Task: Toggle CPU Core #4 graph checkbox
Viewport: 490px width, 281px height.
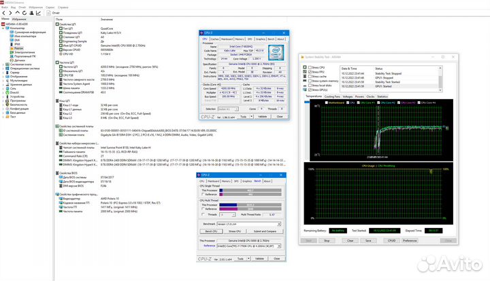Action: [x=419, y=102]
